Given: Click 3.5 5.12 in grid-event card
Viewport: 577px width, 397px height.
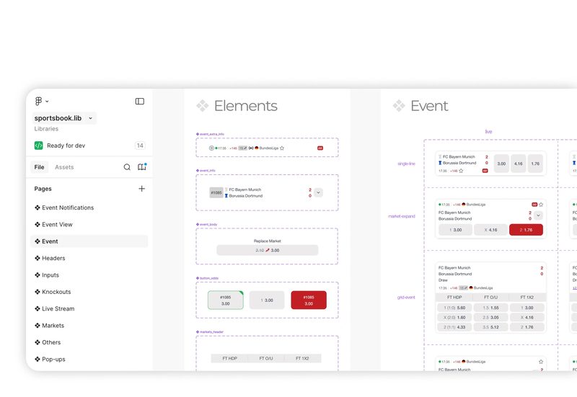Looking at the screenshot, I should click(491, 327).
